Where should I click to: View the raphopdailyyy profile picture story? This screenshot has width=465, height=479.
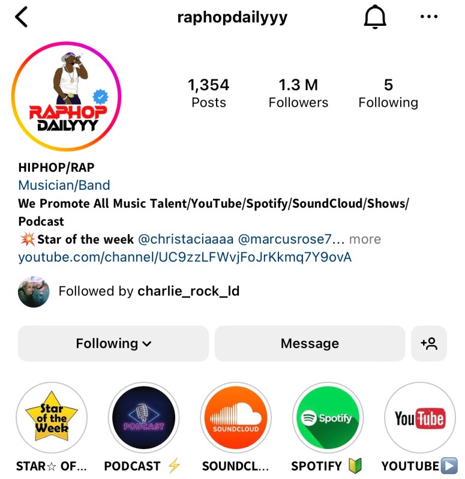66,96
